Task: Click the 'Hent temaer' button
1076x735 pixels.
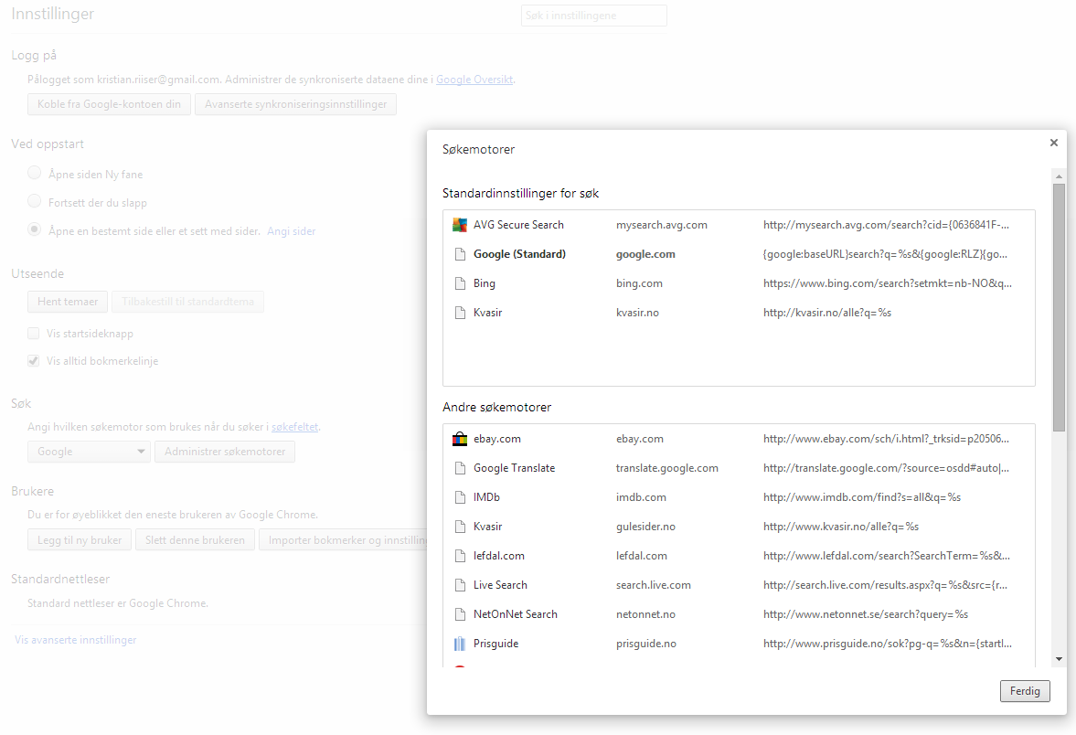Action: pos(68,302)
